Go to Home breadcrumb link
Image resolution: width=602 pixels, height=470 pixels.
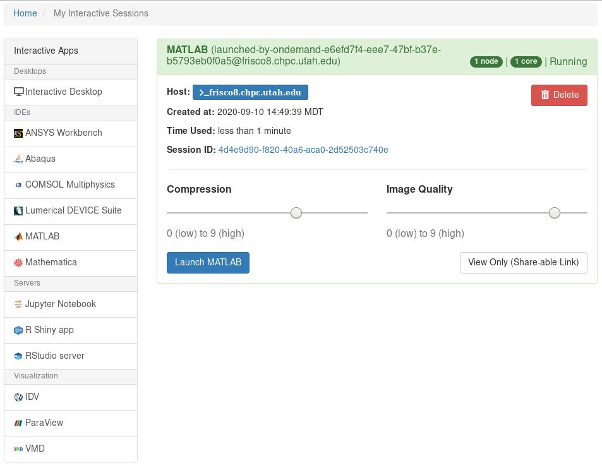click(25, 13)
